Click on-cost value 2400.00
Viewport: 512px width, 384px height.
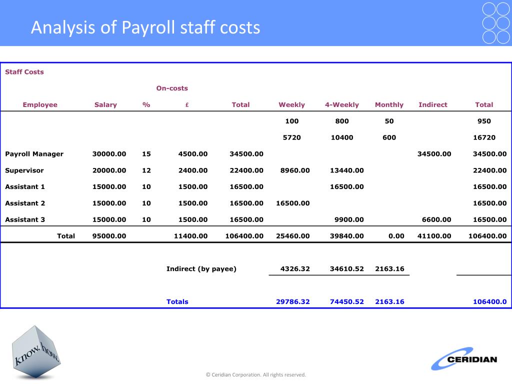[x=193, y=170]
